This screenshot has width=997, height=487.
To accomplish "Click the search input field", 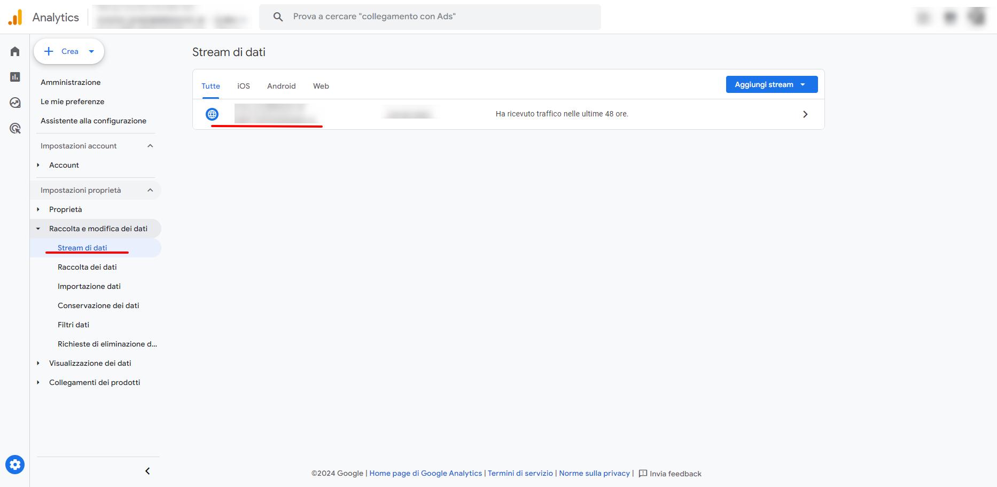I will [438, 17].
